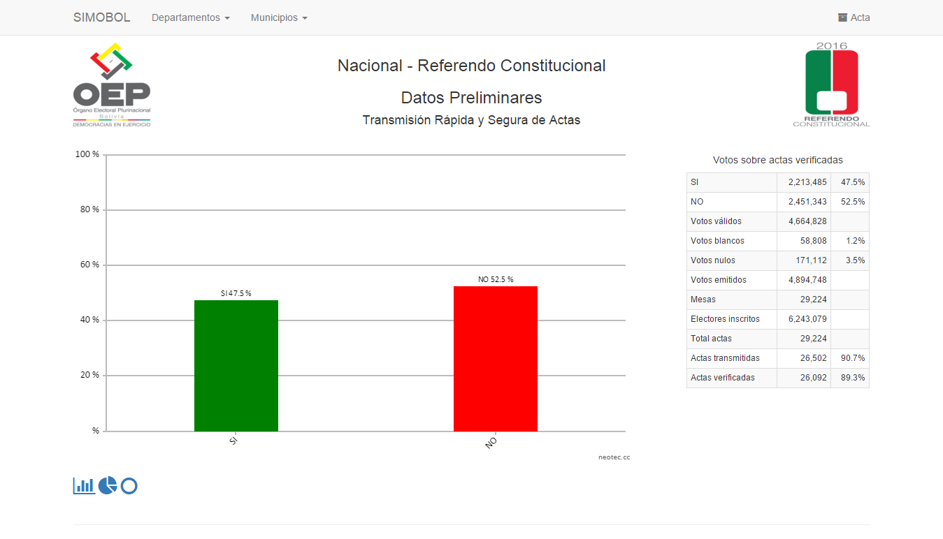Click the 2016 Referendo Constitucional logo
Viewport: 943px width, 539px height.
[x=831, y=84]
